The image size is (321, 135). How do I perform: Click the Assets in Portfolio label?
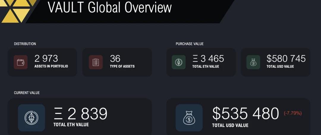click(51, 66)
